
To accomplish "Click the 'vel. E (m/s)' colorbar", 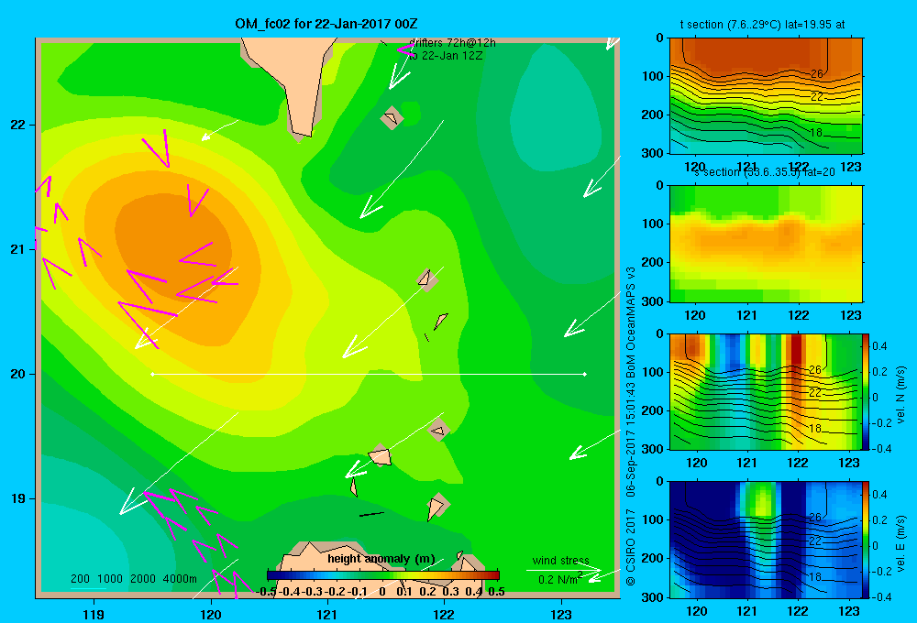I will click(x=866, y=539).
